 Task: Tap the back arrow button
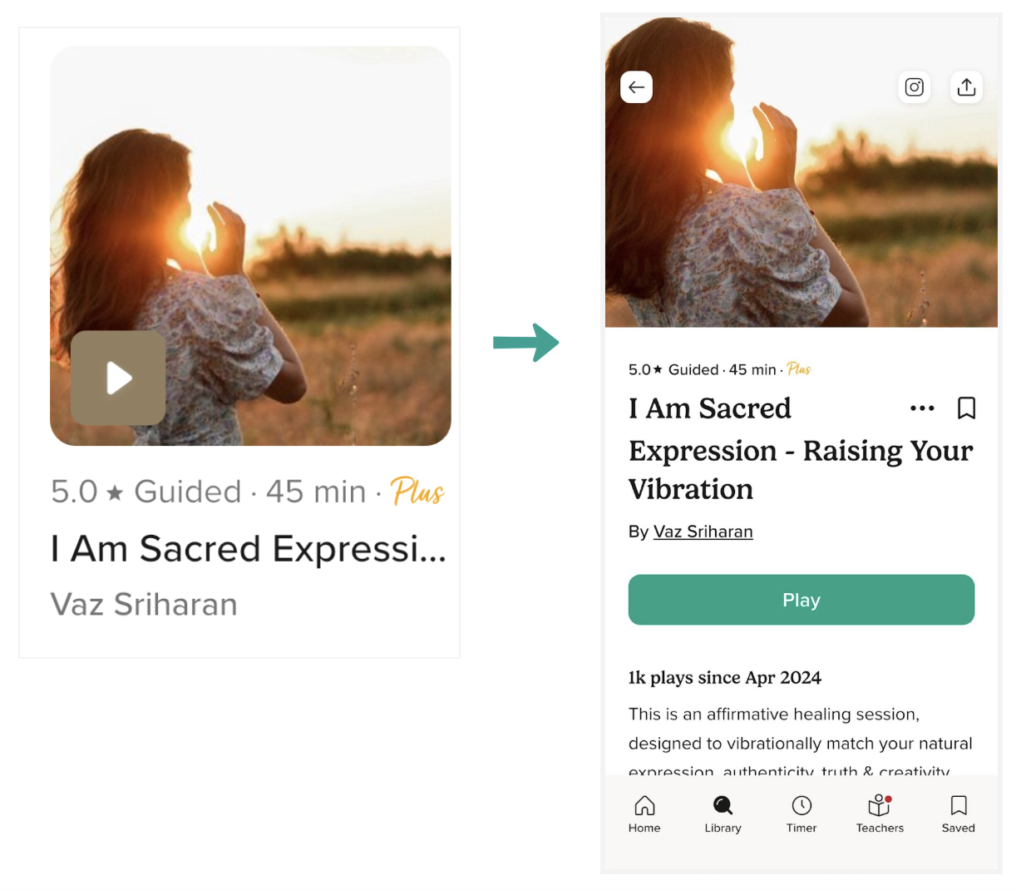click(x=636, y=87)
